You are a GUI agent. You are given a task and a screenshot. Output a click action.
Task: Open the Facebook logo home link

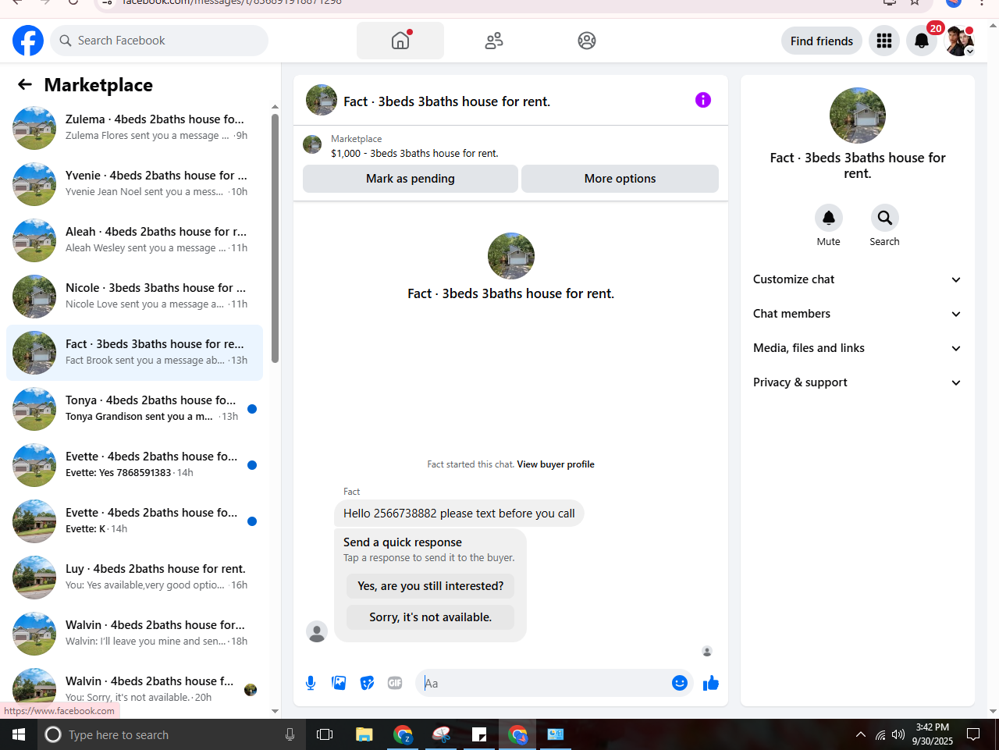click(x=28, y=41)
